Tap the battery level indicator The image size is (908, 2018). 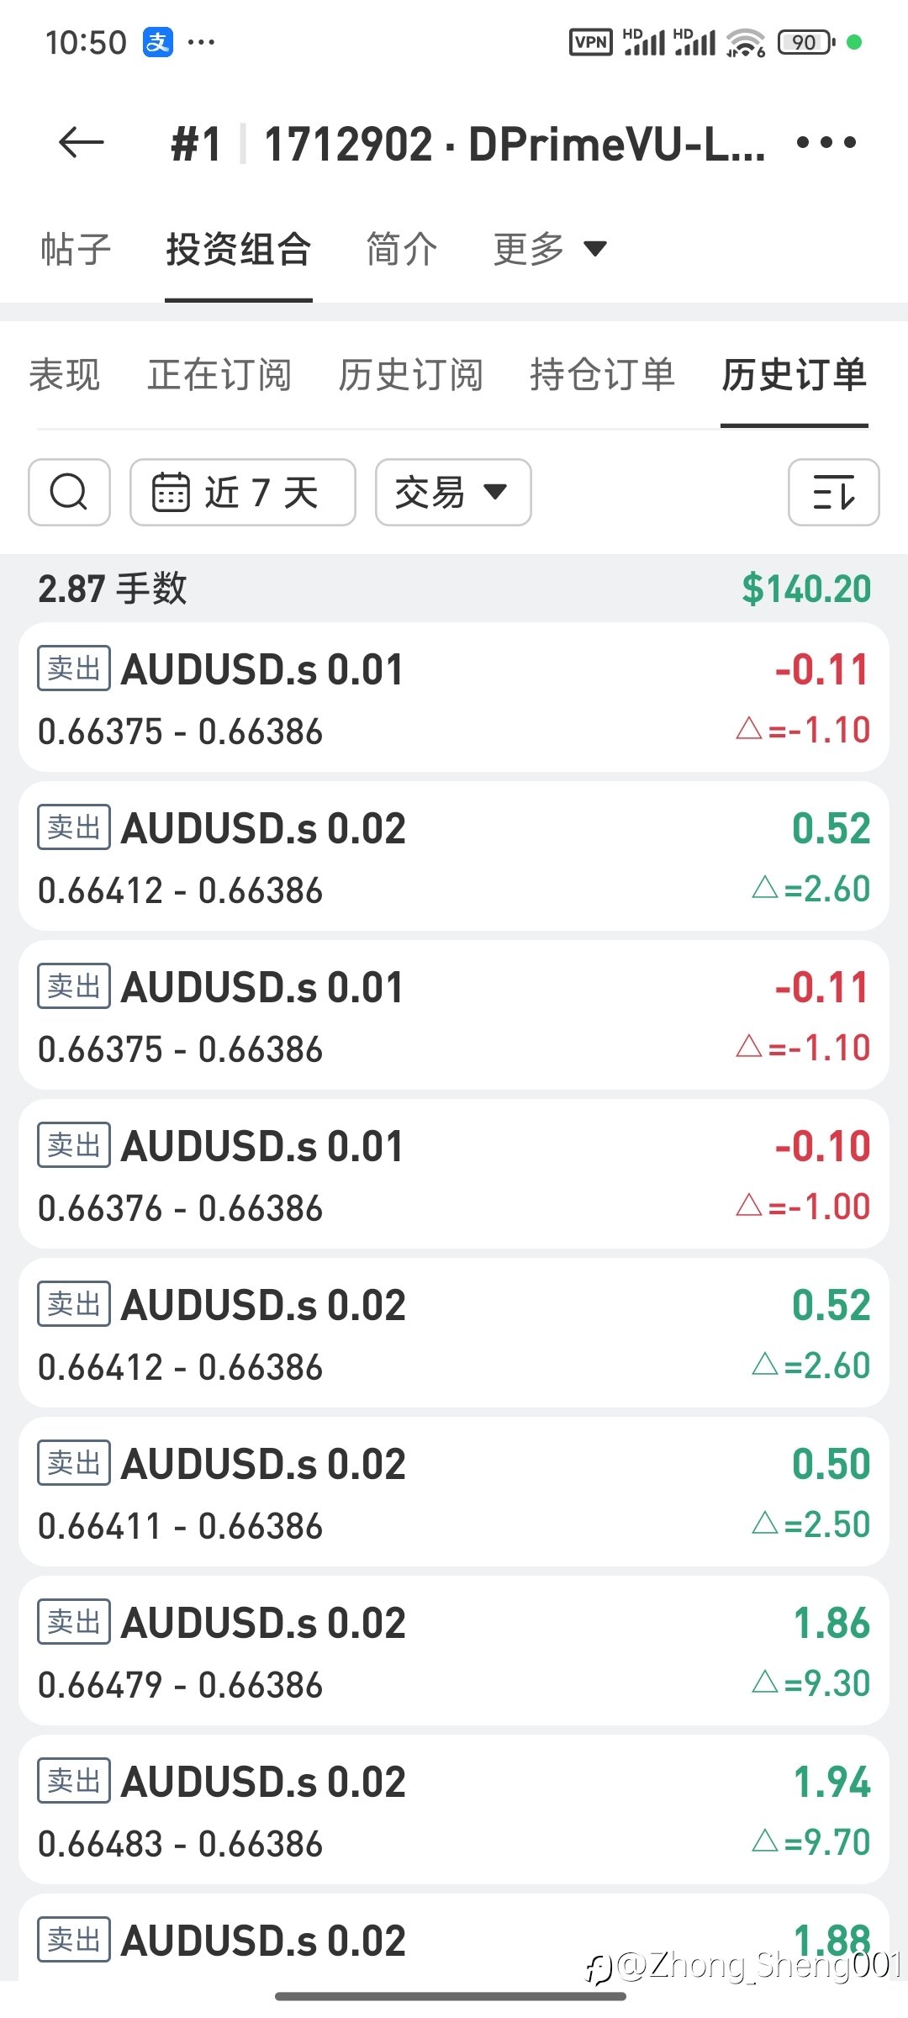(x=805, y=42)
